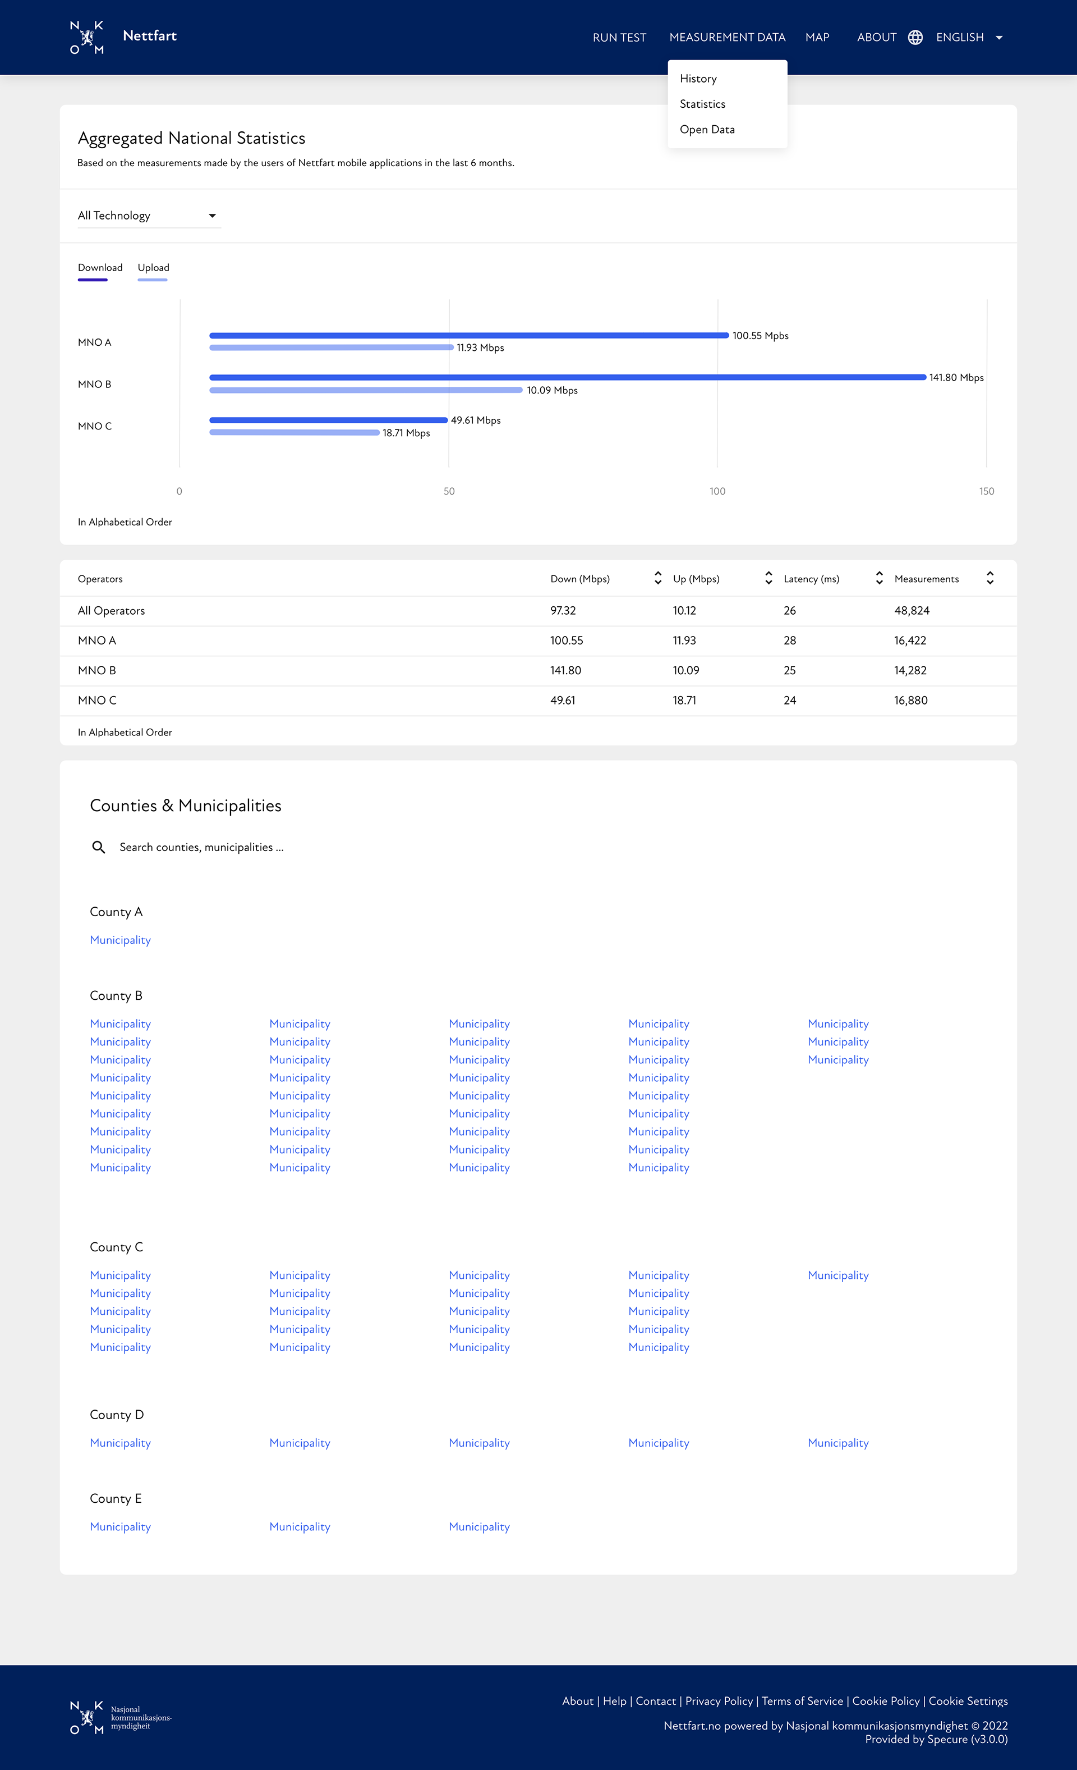Sort by the Measurements column arrows

(x=989, y=578)
